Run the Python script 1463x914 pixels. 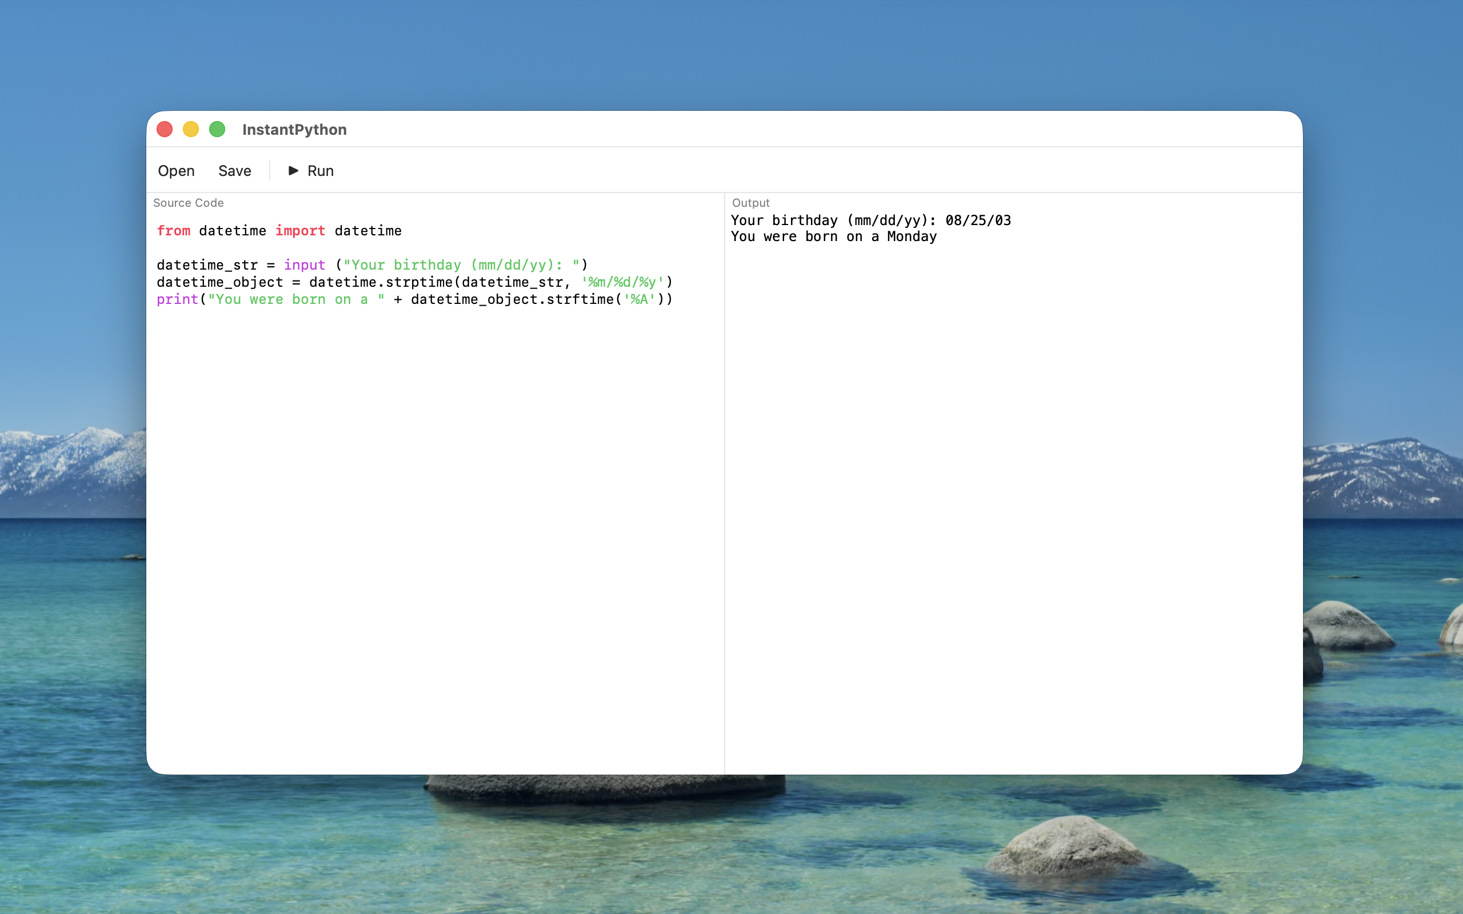coord(320,171)
